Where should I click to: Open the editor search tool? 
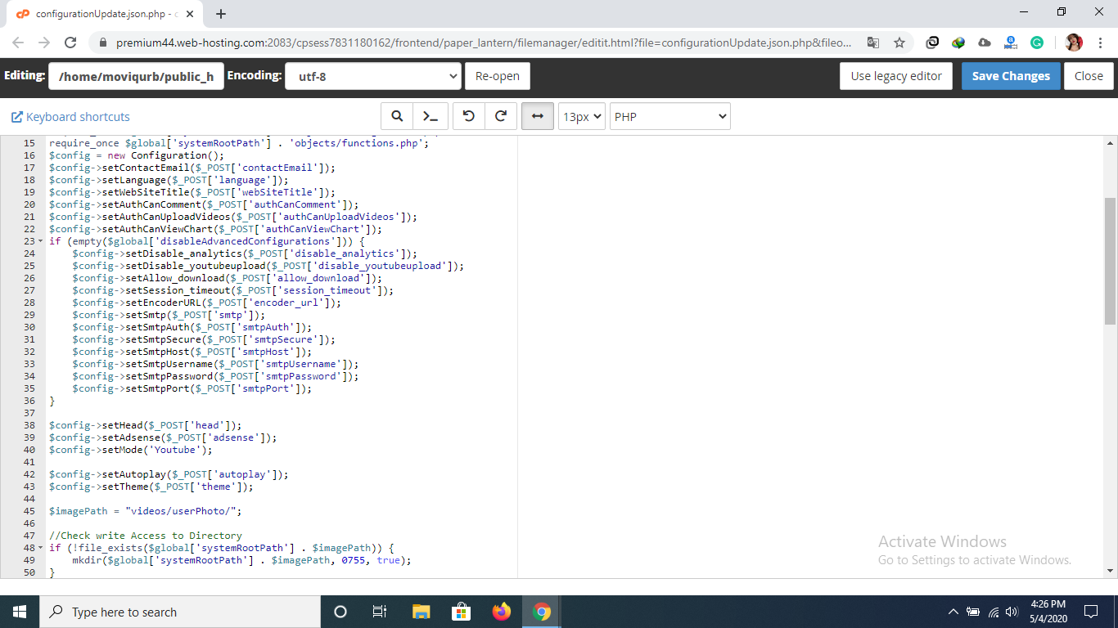pyautogui.click(x=397, y=117)
